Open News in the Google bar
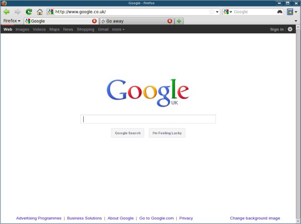 (x=68, y=29)
